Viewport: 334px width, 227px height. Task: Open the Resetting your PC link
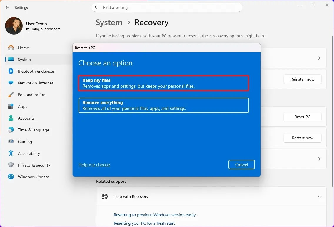coord(144,223)
